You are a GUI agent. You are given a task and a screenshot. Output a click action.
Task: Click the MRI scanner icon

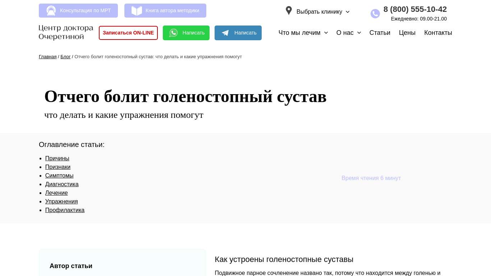coord(51,11)
